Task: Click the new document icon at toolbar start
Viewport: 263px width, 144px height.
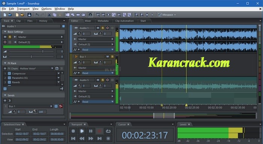Action: (x=5, y=15)
